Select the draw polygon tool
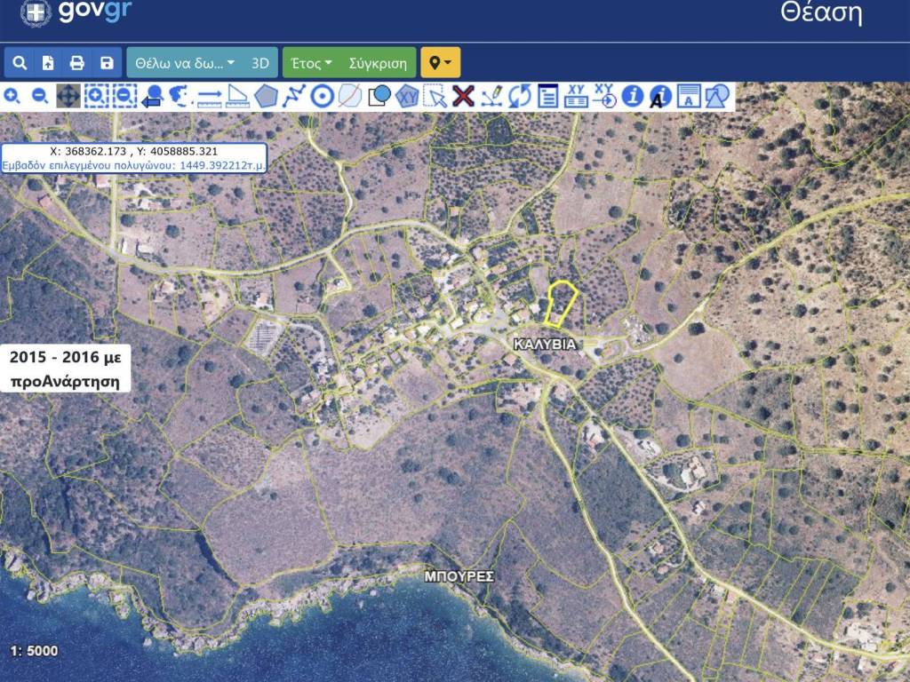This screenshot has width=910, height=682. (x=266, y=96)
